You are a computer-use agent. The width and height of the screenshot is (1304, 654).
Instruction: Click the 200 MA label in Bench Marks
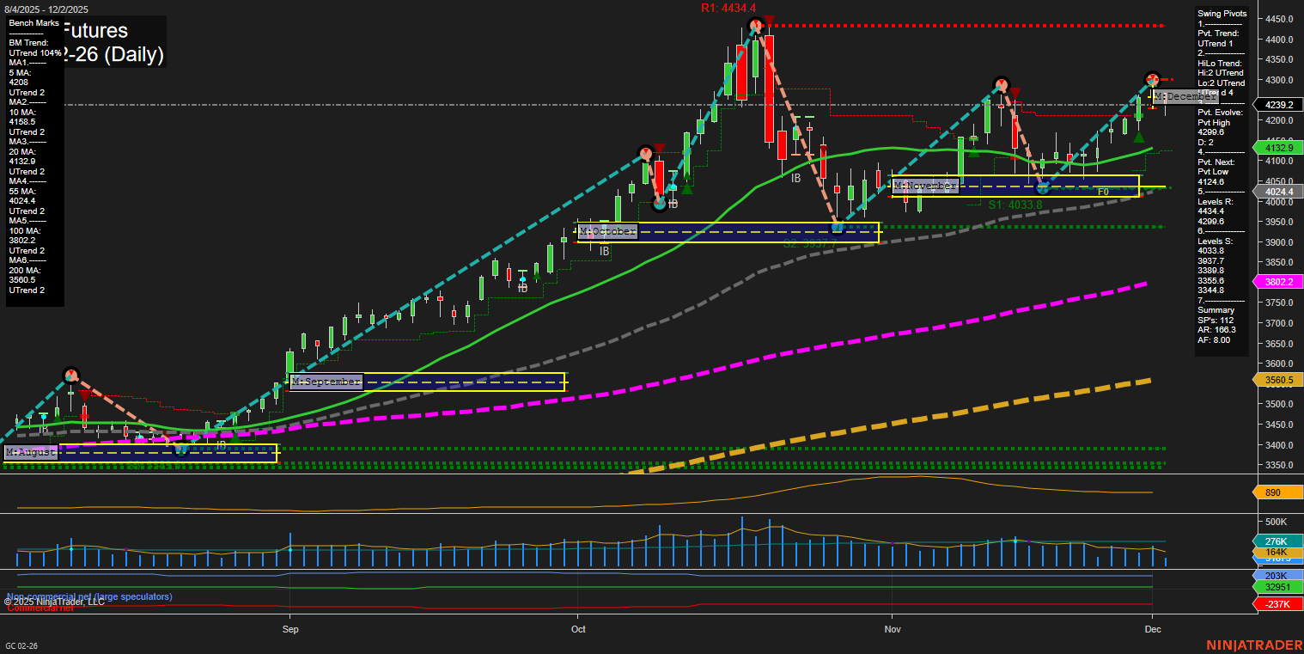point(24,269)
